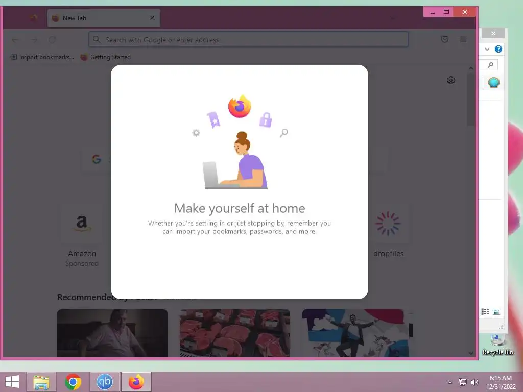This screenshot has height=392, width=523.
Task: Open qBittorrent from the taskbar
Action: pyautogui.click(x=104, y=382)
